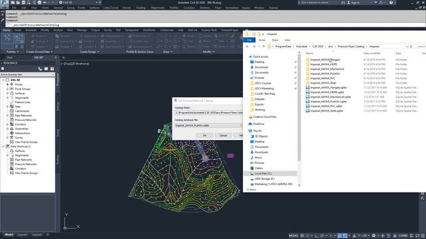Expand the Pipe Networks node under 096-98
The width and height of the screenshot is (426, 239).
[7, 116]
